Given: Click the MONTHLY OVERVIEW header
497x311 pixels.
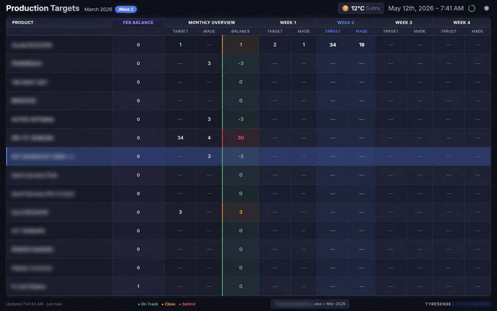Looking at the screenshot, I should tap(212, 23).
